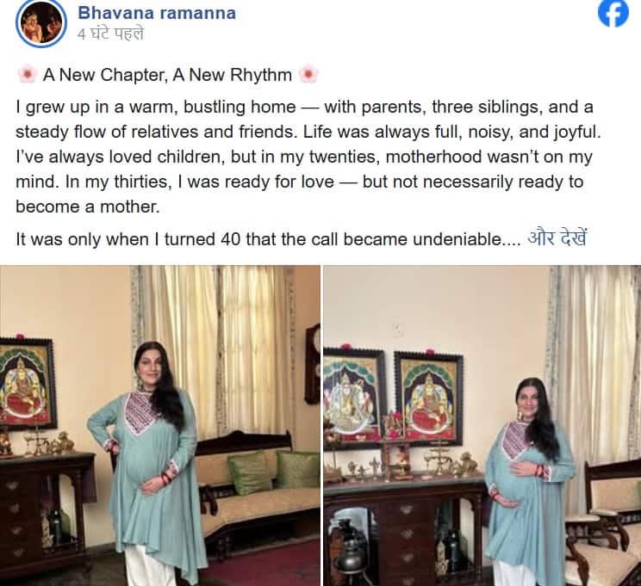Click the wall clock in the left photo
This screenshot has height=586, width=641.
coord(313,363)
